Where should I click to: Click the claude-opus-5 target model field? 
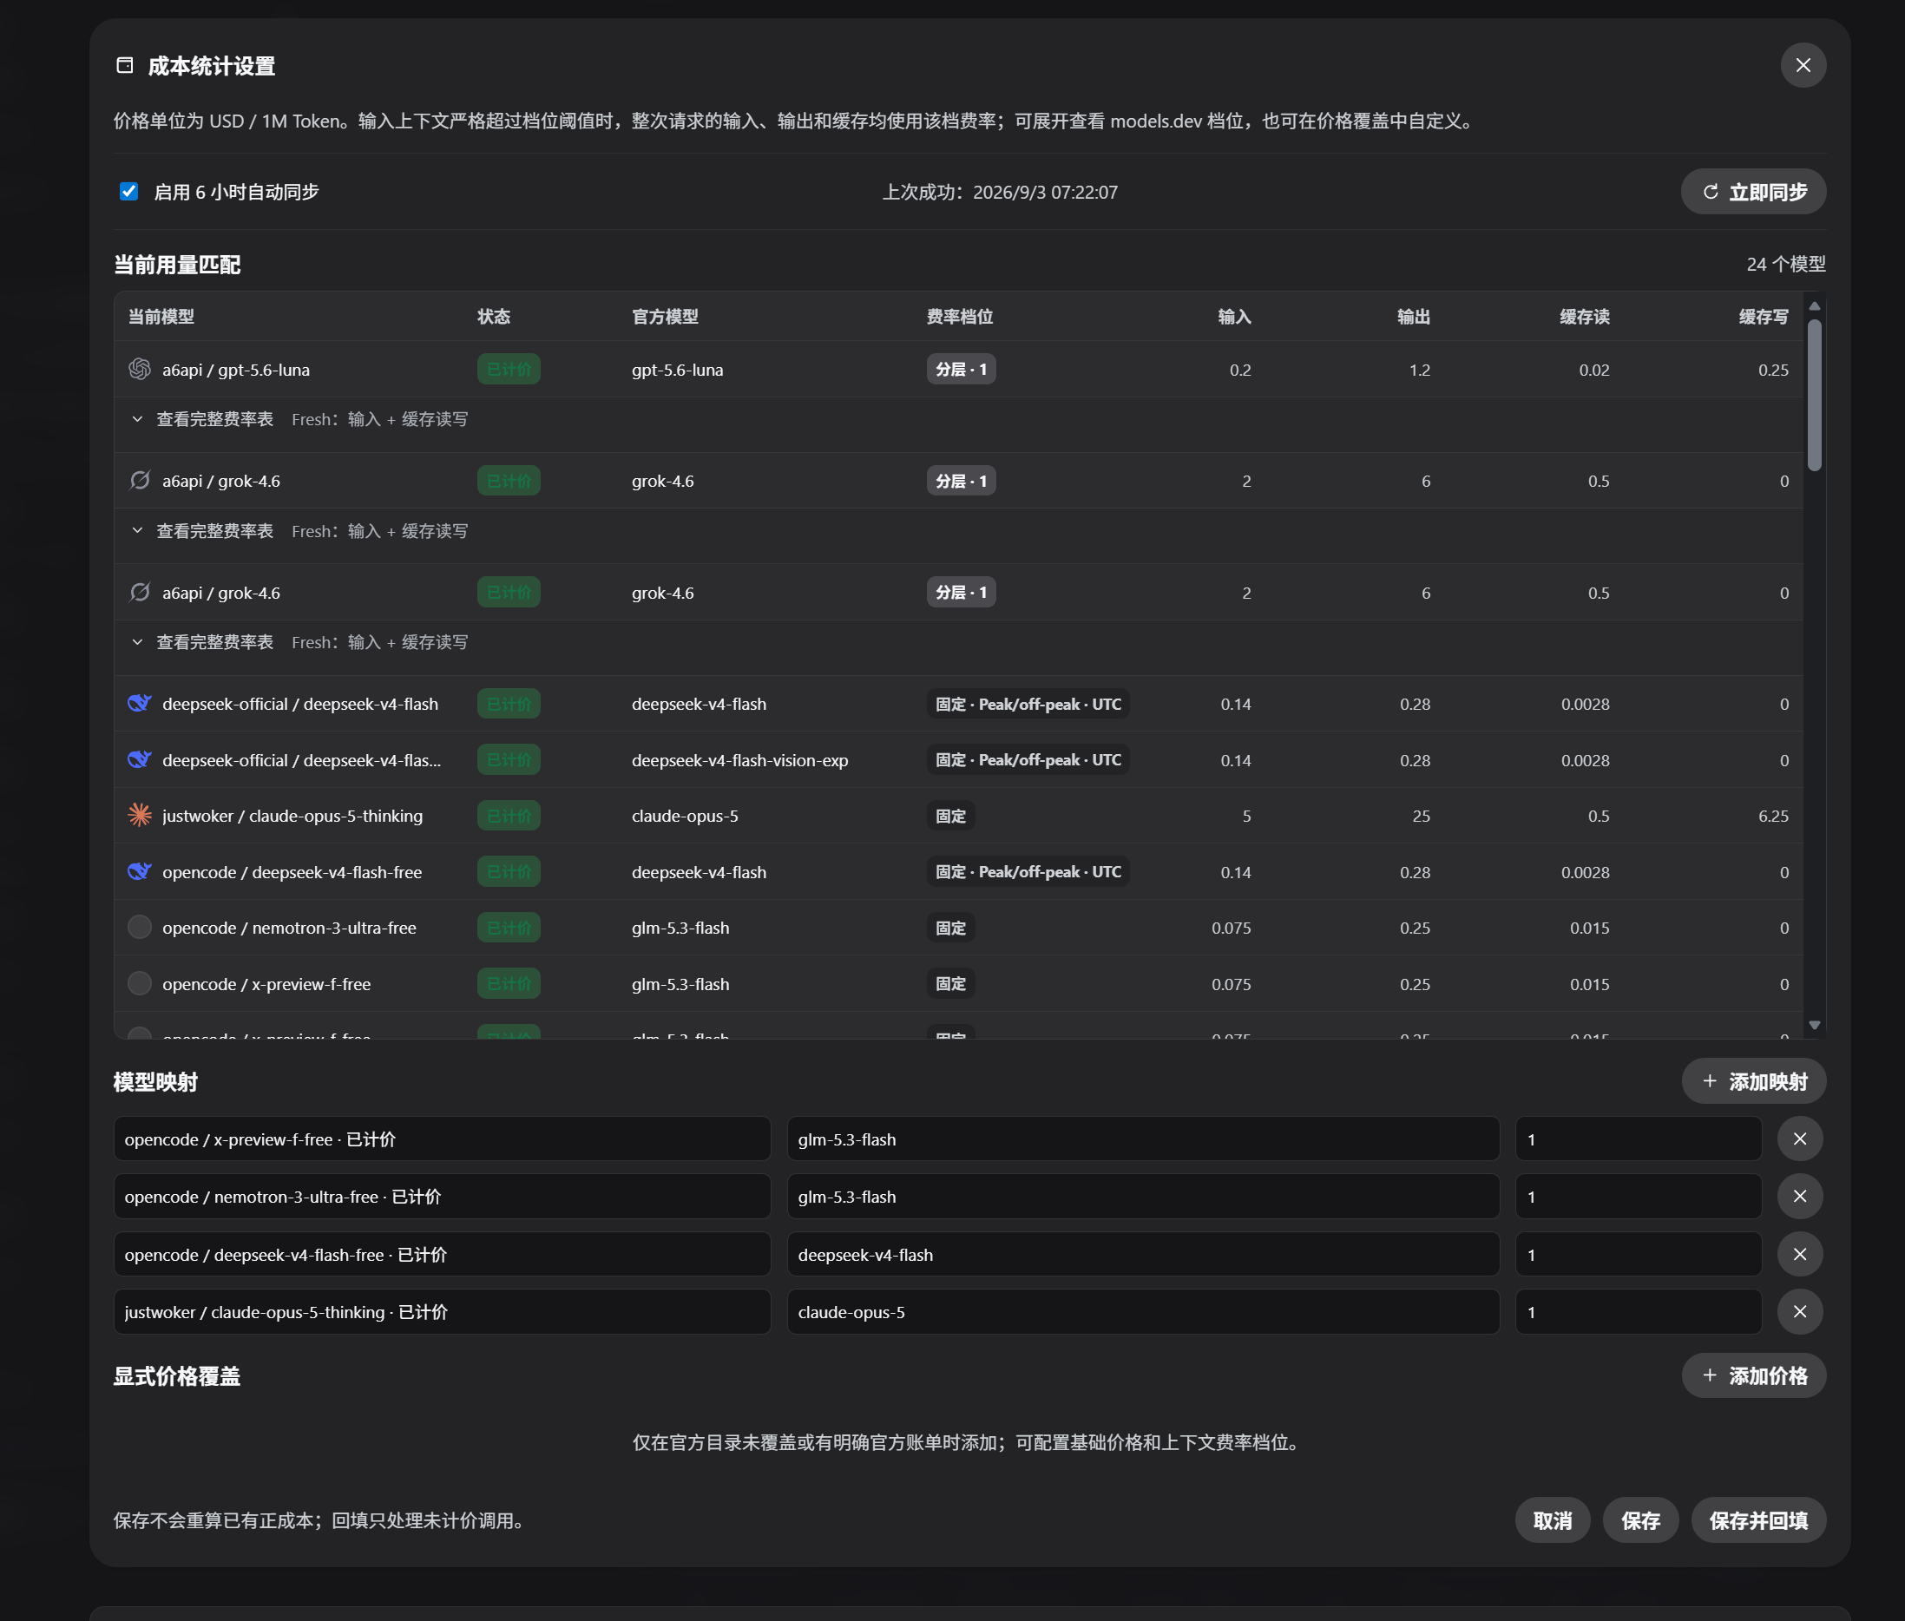click(x=1143, y=1312)
